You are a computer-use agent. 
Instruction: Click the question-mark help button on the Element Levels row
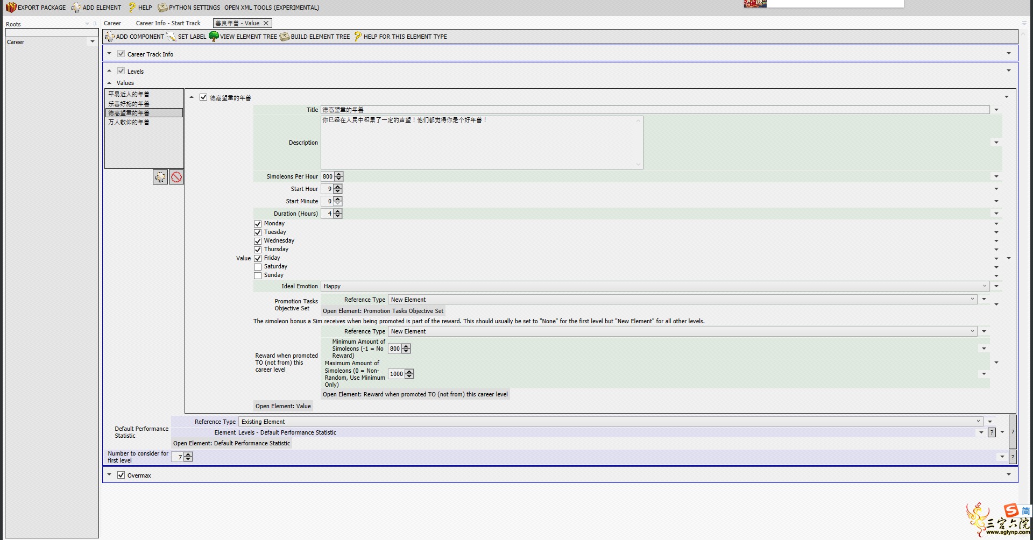coord(992,432)
